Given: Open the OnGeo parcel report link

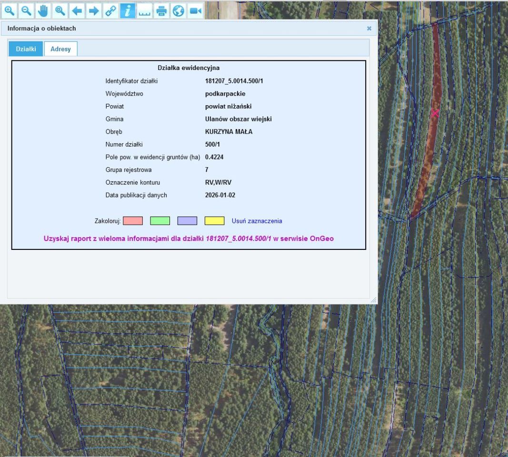Looking at the screenshot, I should pos(189,238).
